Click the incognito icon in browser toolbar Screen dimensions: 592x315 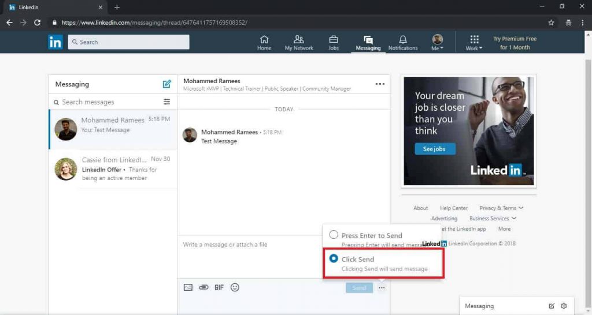(568, 22)
